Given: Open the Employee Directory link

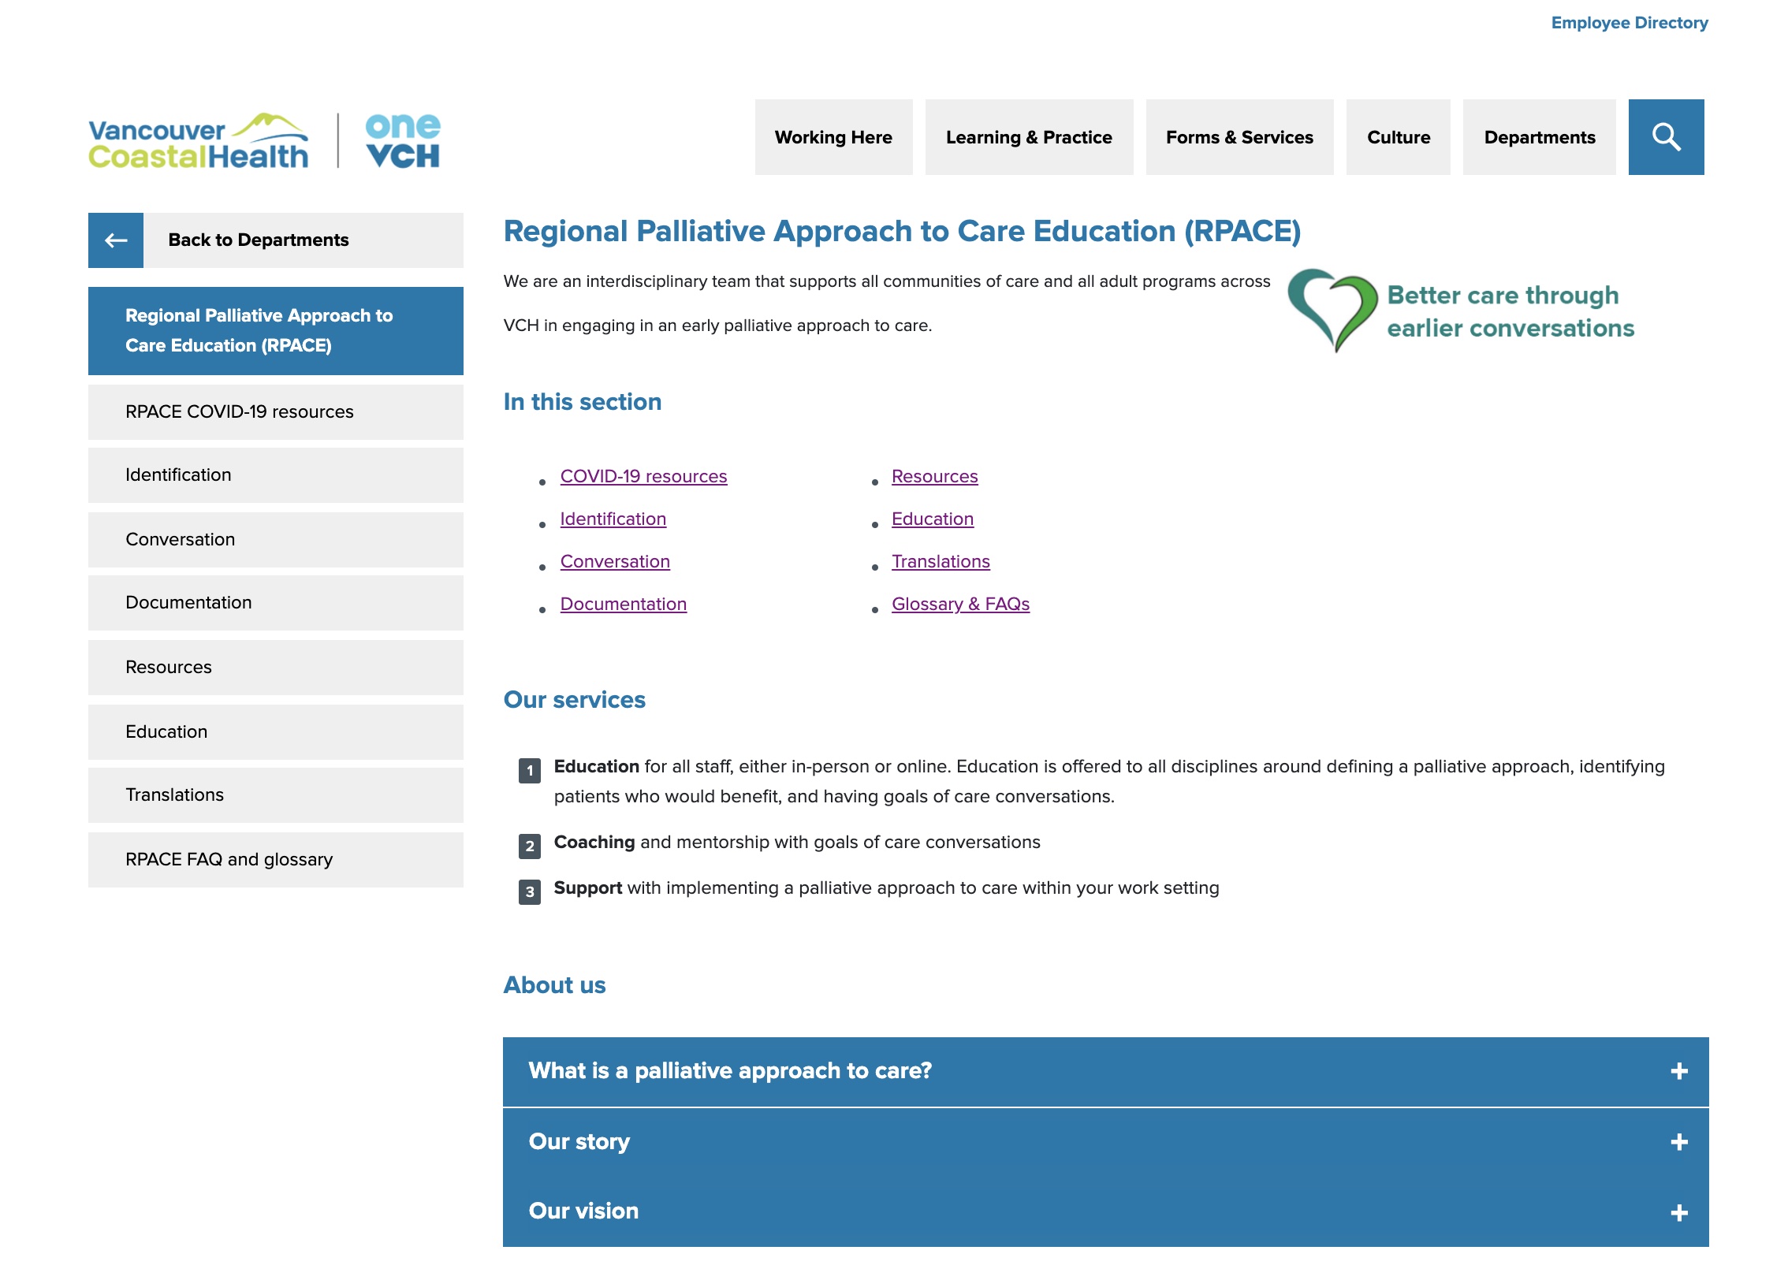Looking at the screenshot, I should coord(1629,23).
